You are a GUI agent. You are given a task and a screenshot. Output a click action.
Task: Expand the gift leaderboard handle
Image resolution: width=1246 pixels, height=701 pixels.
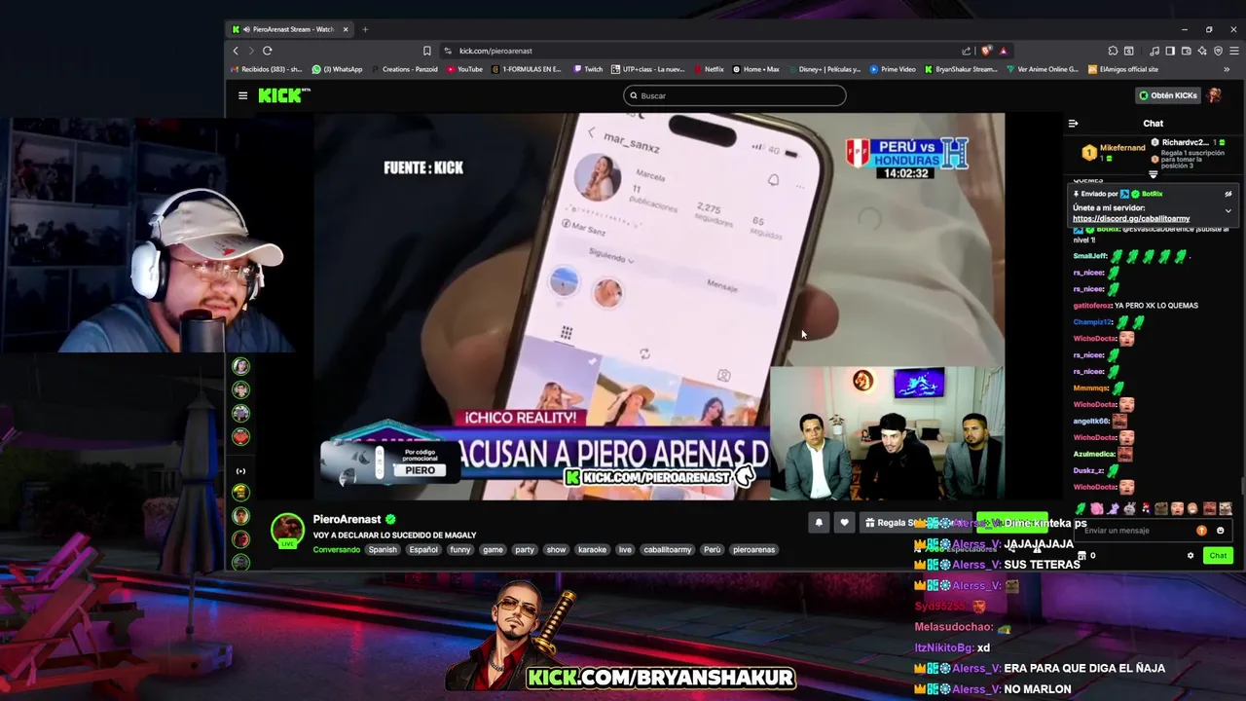pyautogui.click(x=1153, y=175)
